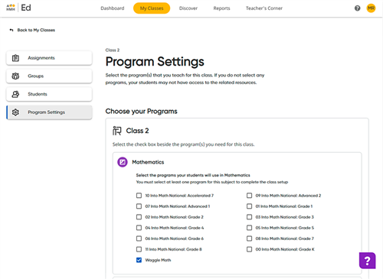Select the Program Settings sidebar button
The image size is (383, 279).
click(49, 112)
